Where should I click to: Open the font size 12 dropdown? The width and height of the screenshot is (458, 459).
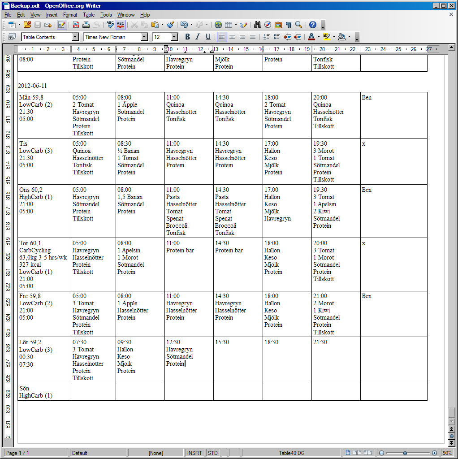point(174,37)
